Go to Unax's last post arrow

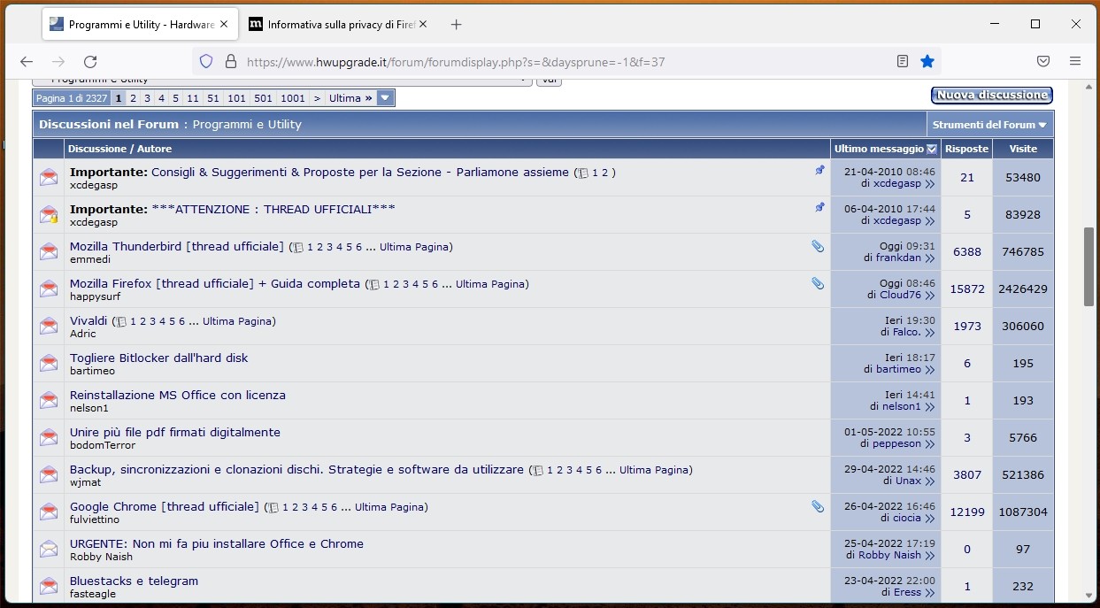click(929, 481)
